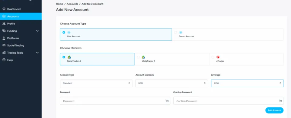Open Dashboard in the sidebar
Screen dimensions: 291x118
pyautogui.click(x=21, y=9)
